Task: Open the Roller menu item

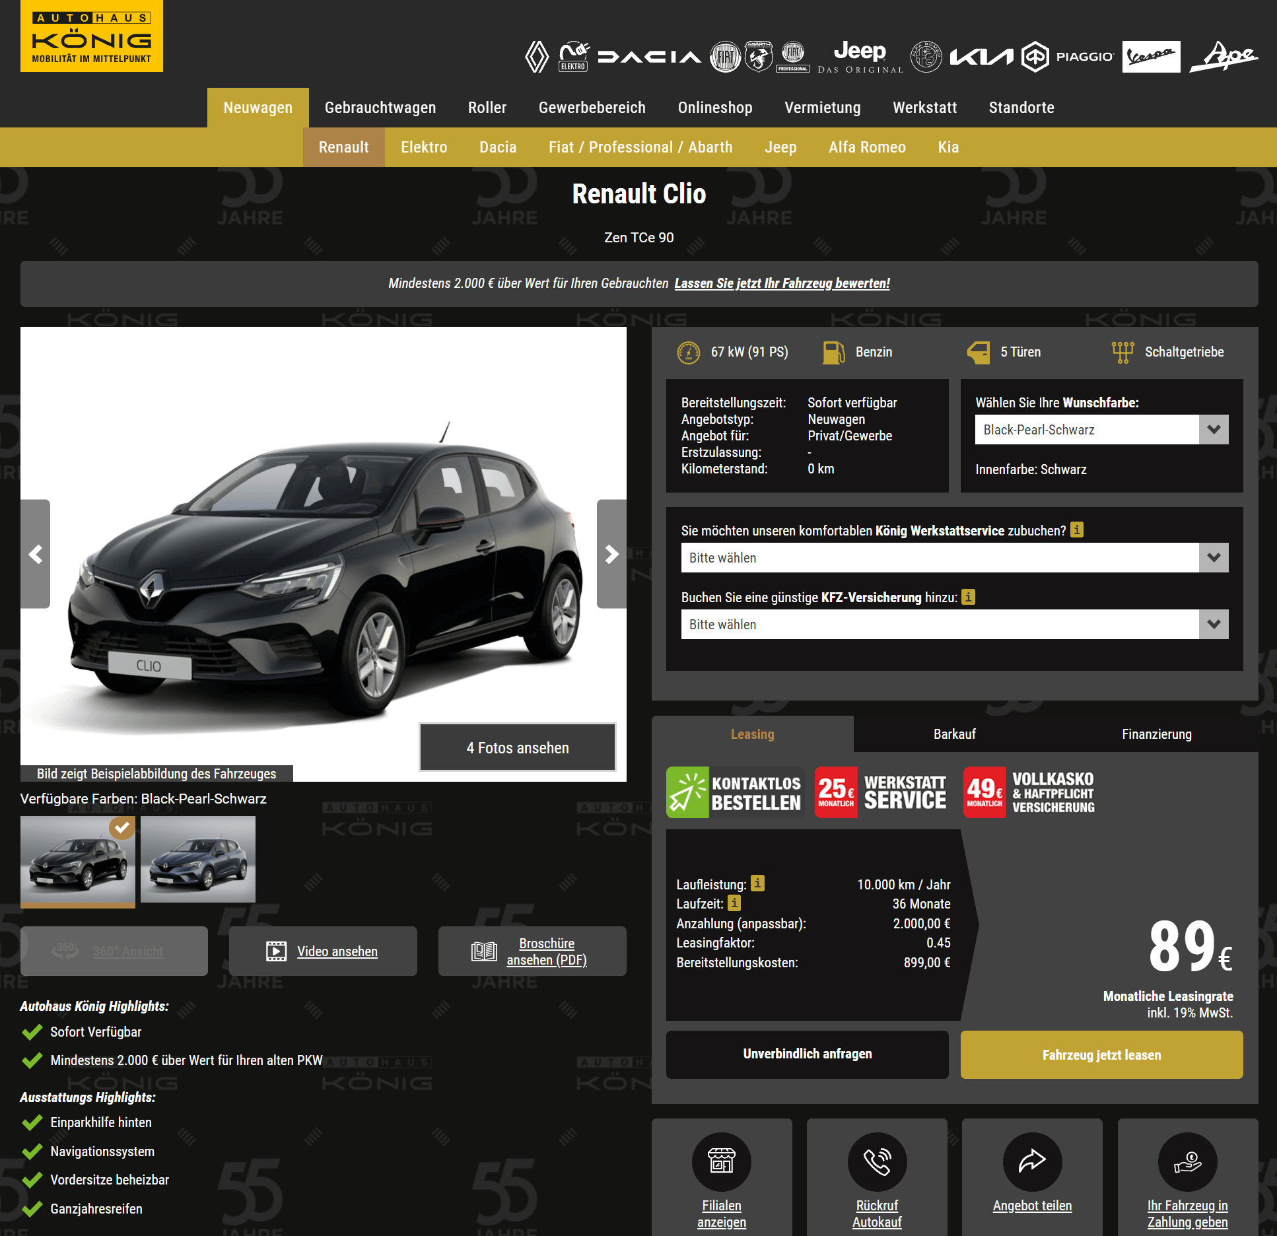Action: 487,108
